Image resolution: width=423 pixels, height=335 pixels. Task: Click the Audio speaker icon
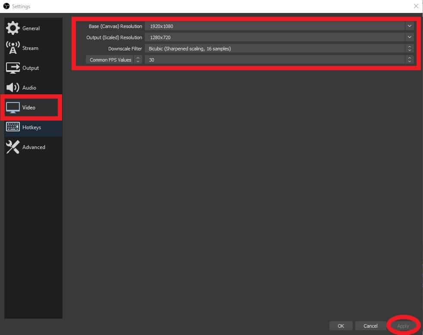[13, 87]
